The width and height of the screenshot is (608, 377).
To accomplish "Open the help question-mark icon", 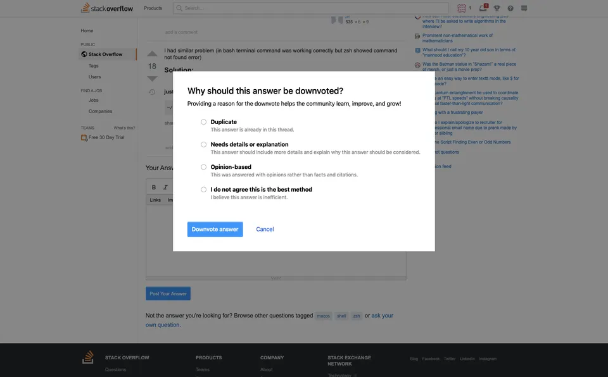I will pos(510,8).
